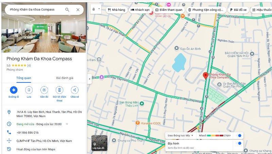This screenshot has height=154, width=272.
Task: Click the place title Phòng Khám Đa Khoa Compass
Action: [x=39, y=59]
